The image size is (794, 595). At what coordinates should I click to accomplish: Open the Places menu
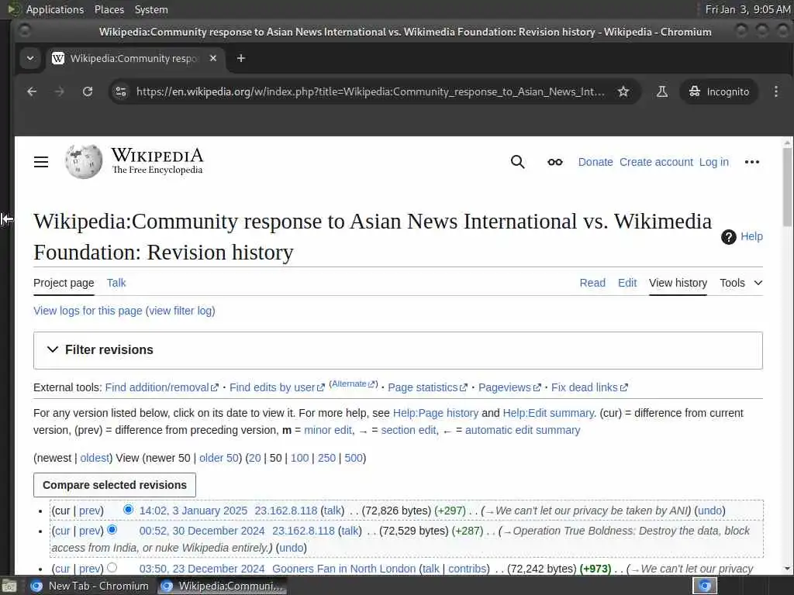[x=109, y=9]
